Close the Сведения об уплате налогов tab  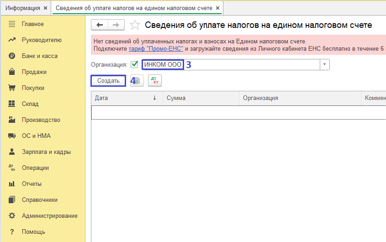pos(217,8)
